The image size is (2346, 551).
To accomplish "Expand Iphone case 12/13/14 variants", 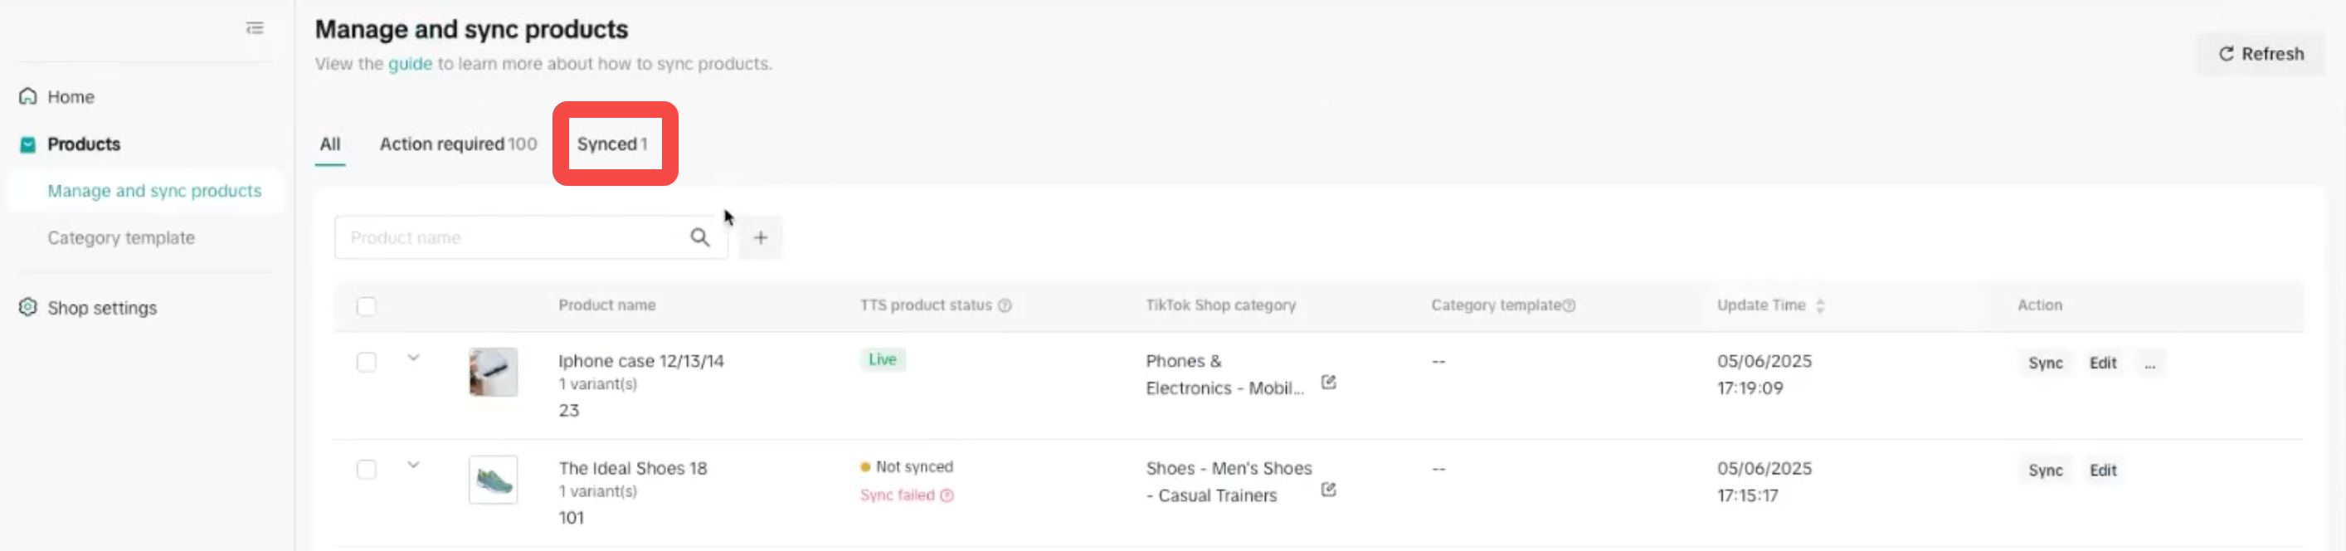I will [413, 358].
